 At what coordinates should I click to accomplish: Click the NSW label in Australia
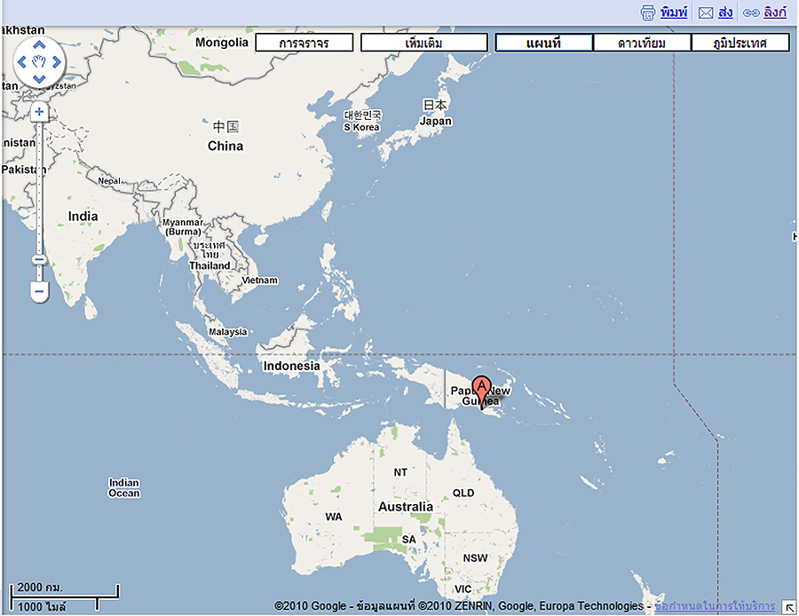click(x=476, y=558)
